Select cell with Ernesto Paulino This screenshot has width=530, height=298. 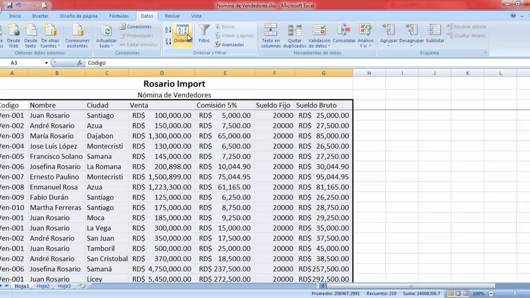pyautogui.click(x=57, y=177)
